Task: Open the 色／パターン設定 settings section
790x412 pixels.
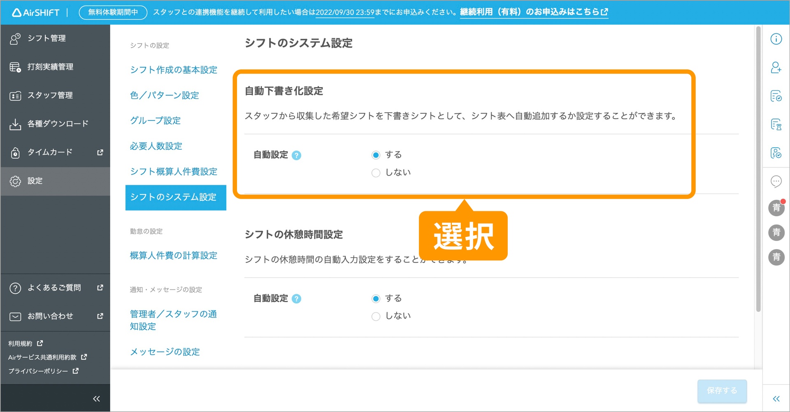Action: pos(164,95)
